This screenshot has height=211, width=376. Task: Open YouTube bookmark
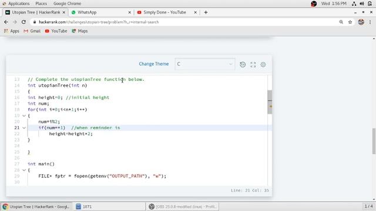tap(56, 31)
